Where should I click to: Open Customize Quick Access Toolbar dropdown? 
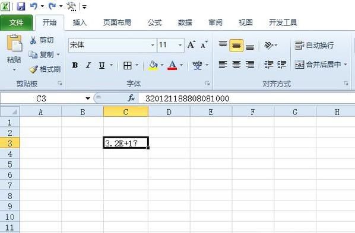tap(84, 7)
